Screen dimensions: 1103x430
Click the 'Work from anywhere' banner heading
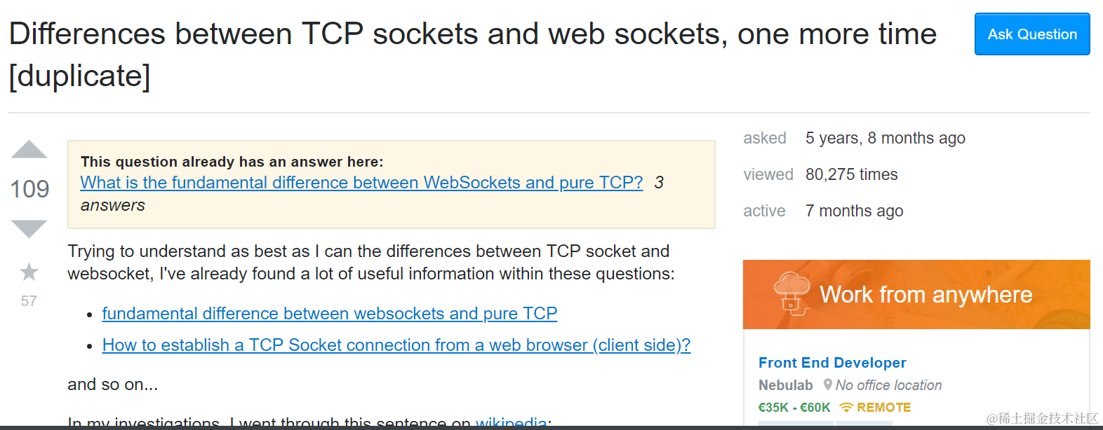pos(925,295)
